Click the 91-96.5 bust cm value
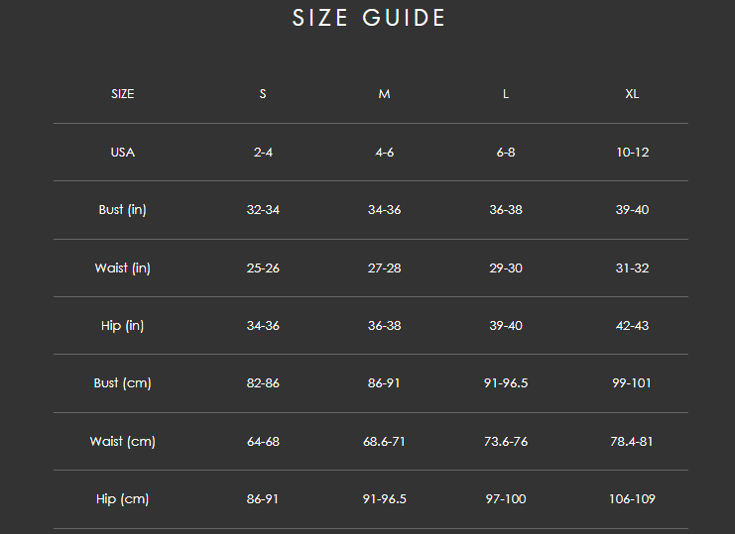Viewport: 735px width, 534px height. [x=506, y=383]
